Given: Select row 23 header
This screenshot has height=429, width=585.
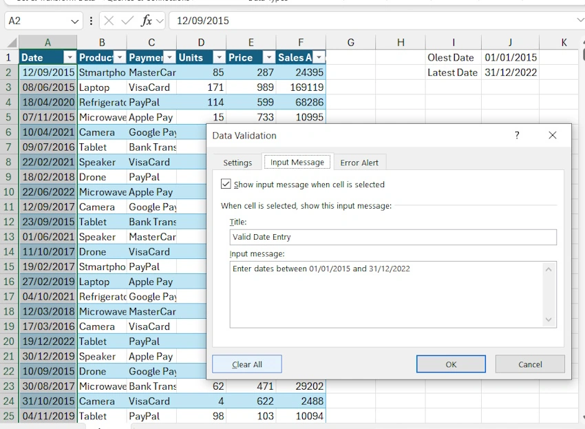Looking at the screenshot, I should tap(9, 386).
